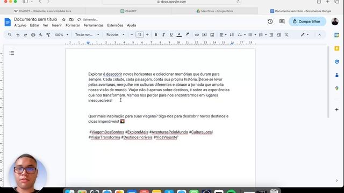Open the account profile avatar
The height and width of the screenshot is (193, 344).
pos(335,21)
